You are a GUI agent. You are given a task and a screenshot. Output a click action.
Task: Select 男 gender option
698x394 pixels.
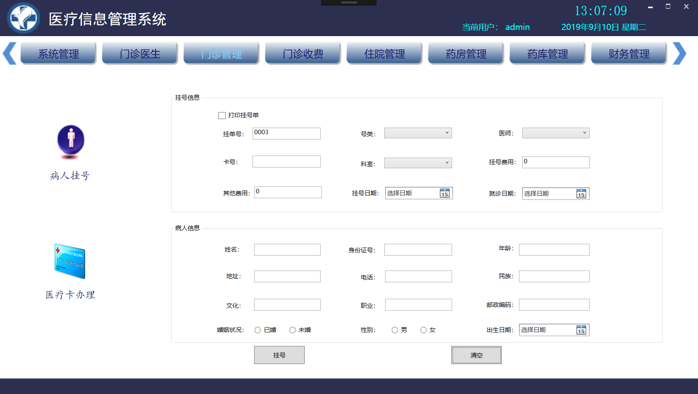point(395,330)
